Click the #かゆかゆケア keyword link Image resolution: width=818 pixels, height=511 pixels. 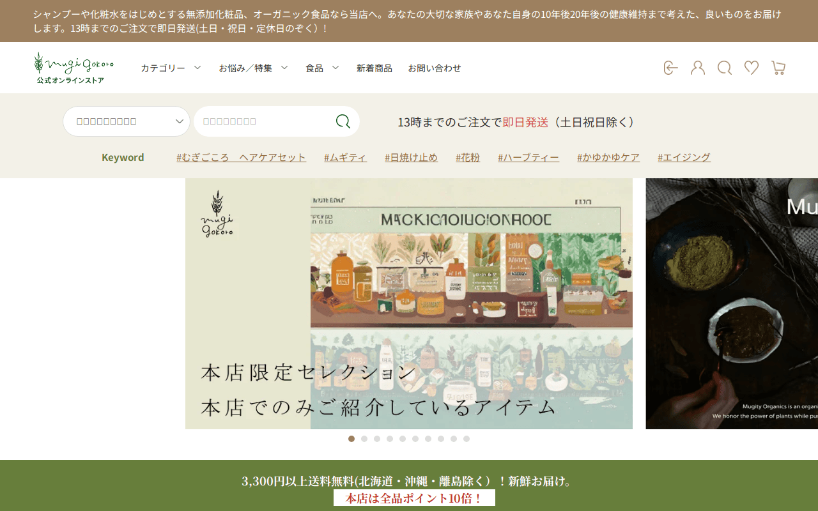[x=608, y=157]
